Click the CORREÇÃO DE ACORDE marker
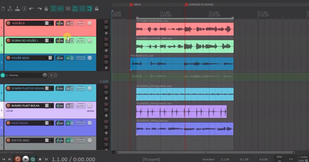The image size is (309, 162). point(199,4)
